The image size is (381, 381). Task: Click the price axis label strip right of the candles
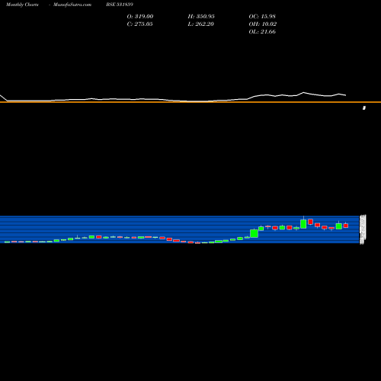[363, 229]
